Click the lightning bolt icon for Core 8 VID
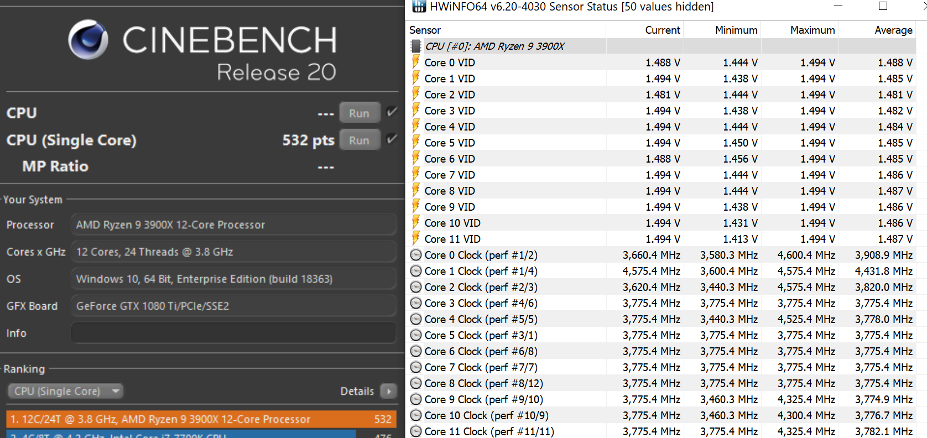Screen dimensions: 927x438 [x=416, y=190]
